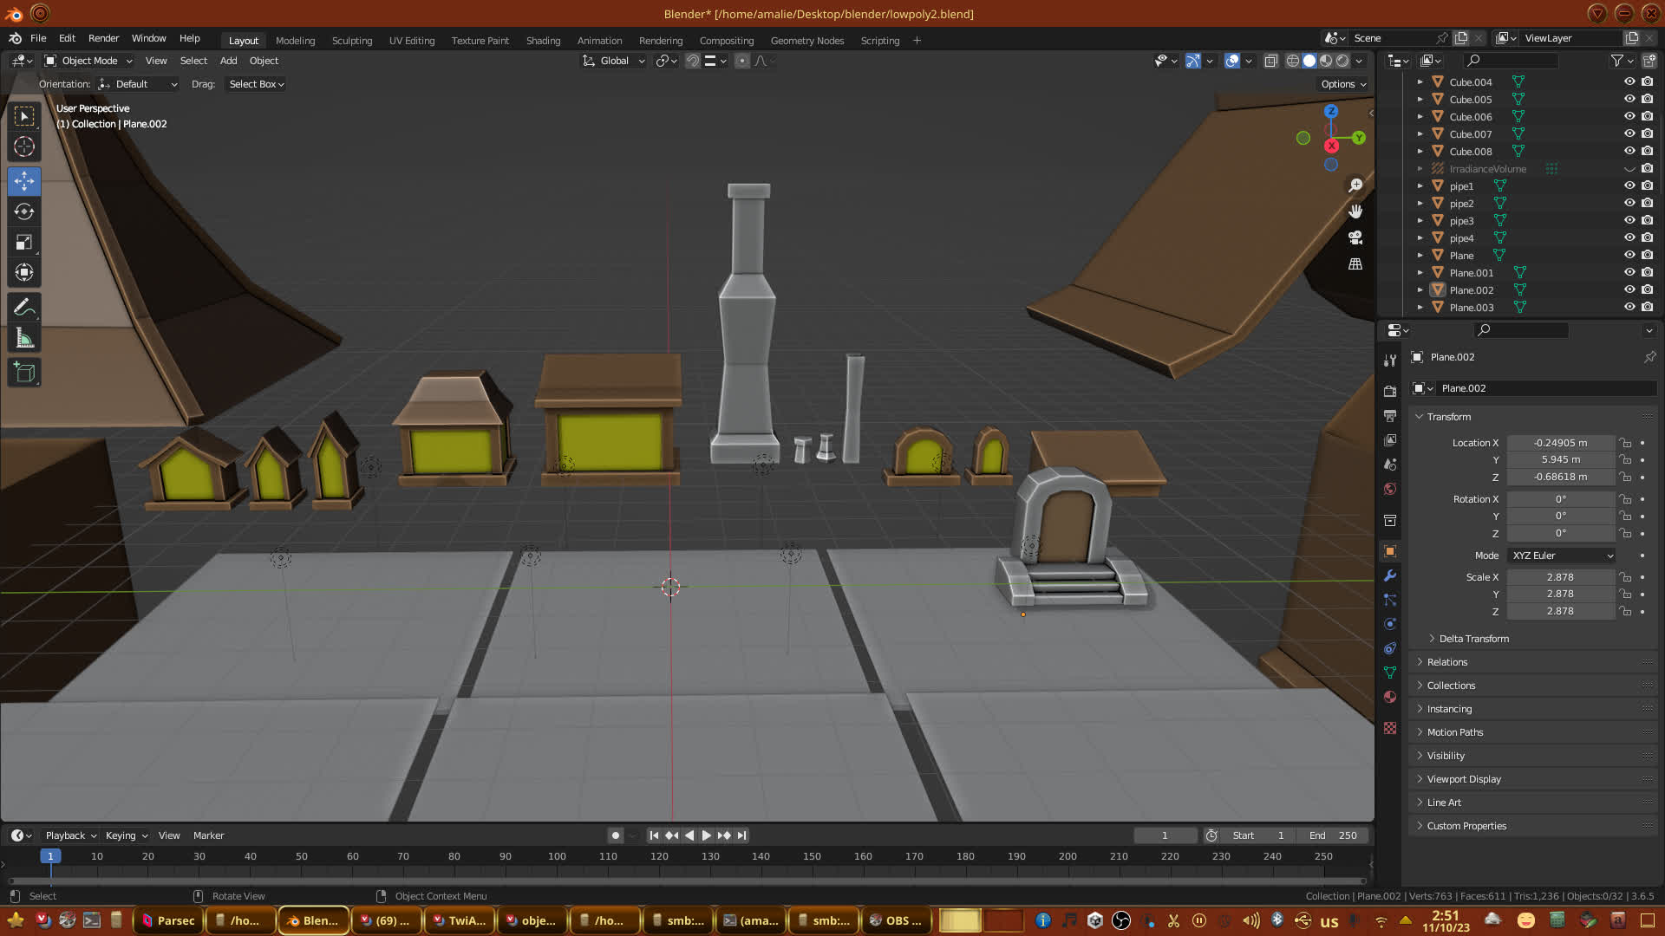The height and width of the screenshot is (936, 1665).
Task: Select the Measure tool
Action: pos(24,339)
